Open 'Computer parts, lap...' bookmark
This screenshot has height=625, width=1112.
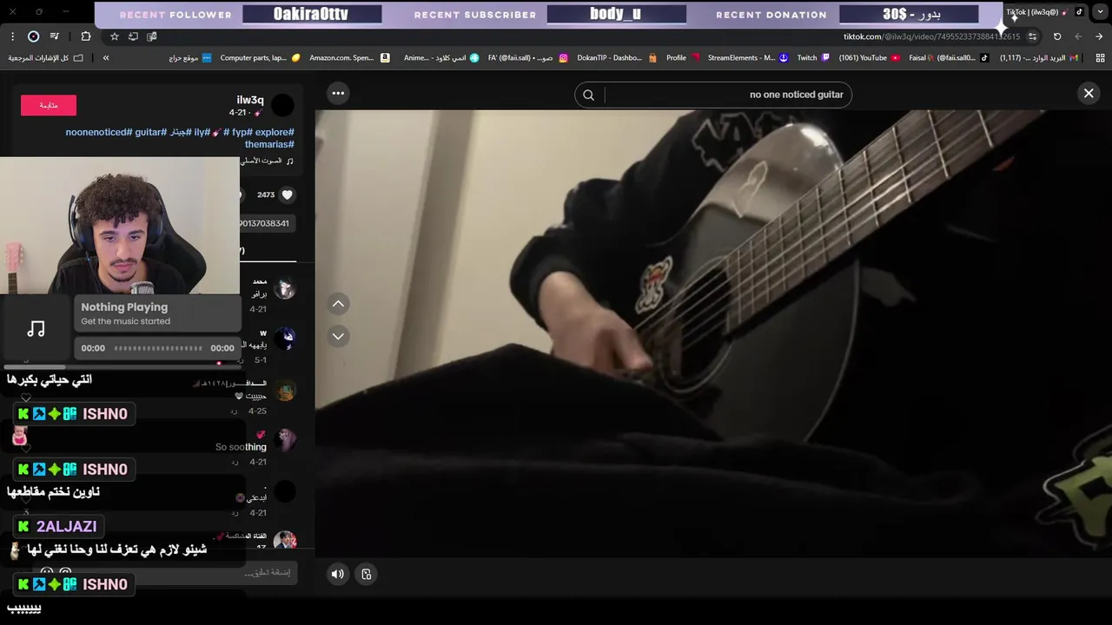pyautogui.click(x=260, y=58)
